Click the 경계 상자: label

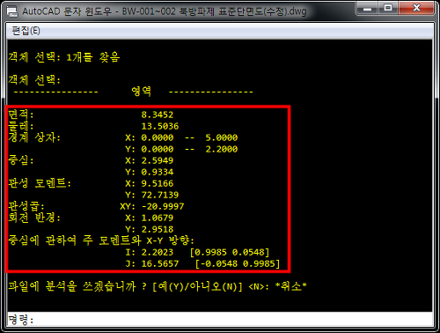pos(34,137)
